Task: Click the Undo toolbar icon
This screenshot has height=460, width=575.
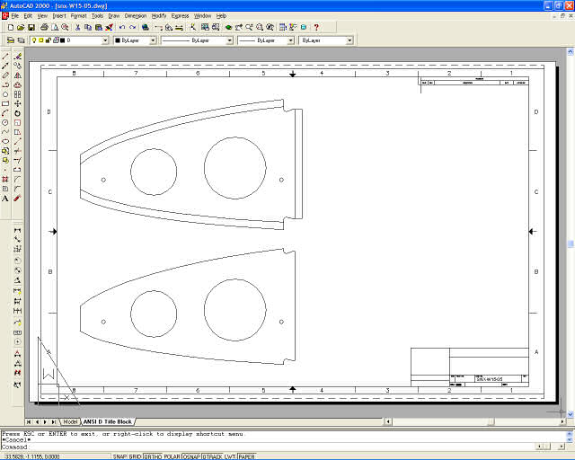Action: [121, 28]
